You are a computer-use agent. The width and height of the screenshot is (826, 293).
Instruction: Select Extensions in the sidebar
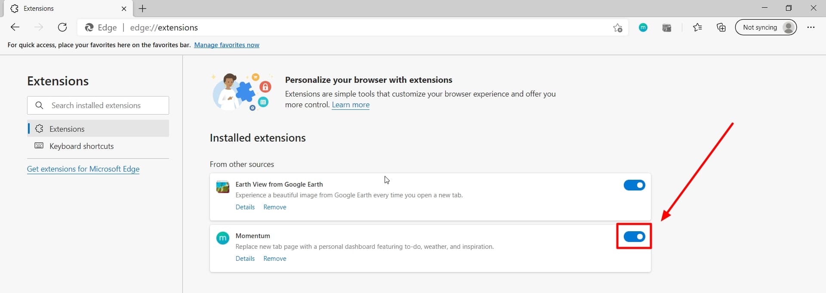[x=67, y=129]
